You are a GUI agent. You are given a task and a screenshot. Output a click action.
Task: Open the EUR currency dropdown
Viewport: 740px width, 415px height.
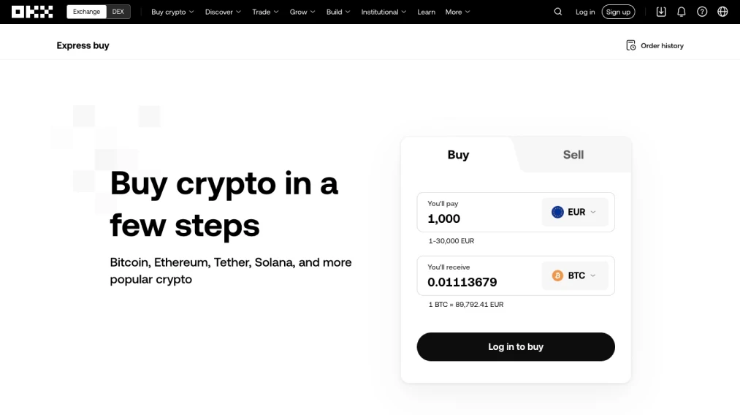pos(575,212)
